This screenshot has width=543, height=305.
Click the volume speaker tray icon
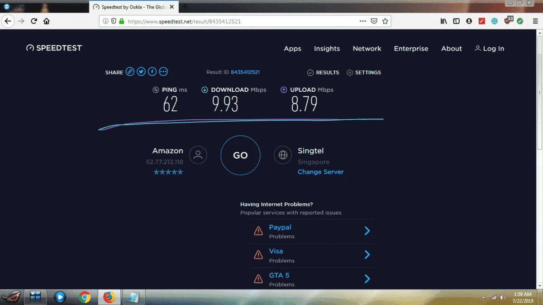click(x=503, y=297)
